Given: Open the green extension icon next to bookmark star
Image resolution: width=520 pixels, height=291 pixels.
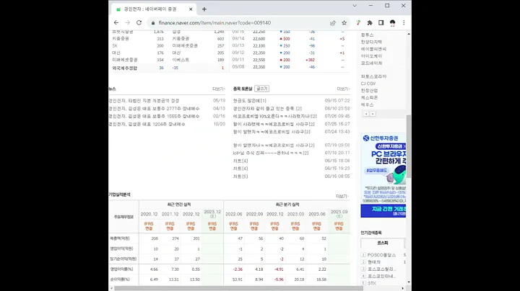Looking at the screenshot, I should 358,23.
